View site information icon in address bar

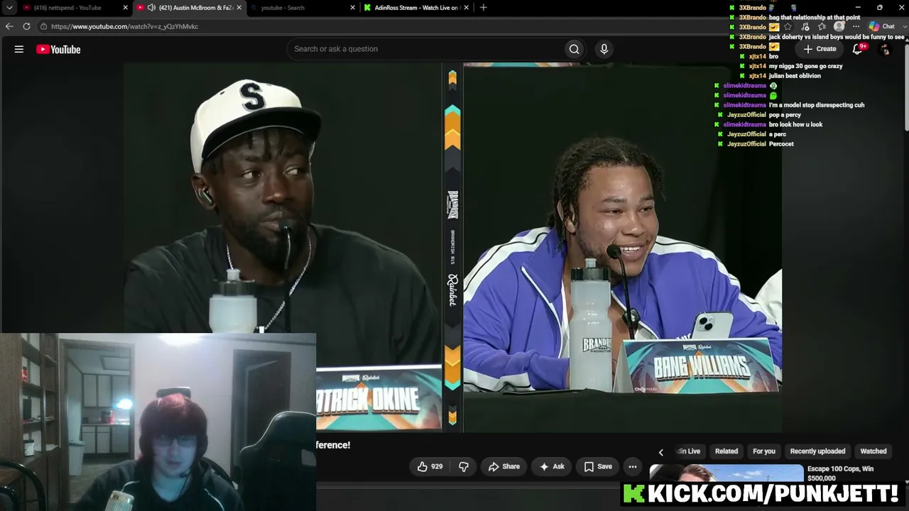(x=43, y=26)
